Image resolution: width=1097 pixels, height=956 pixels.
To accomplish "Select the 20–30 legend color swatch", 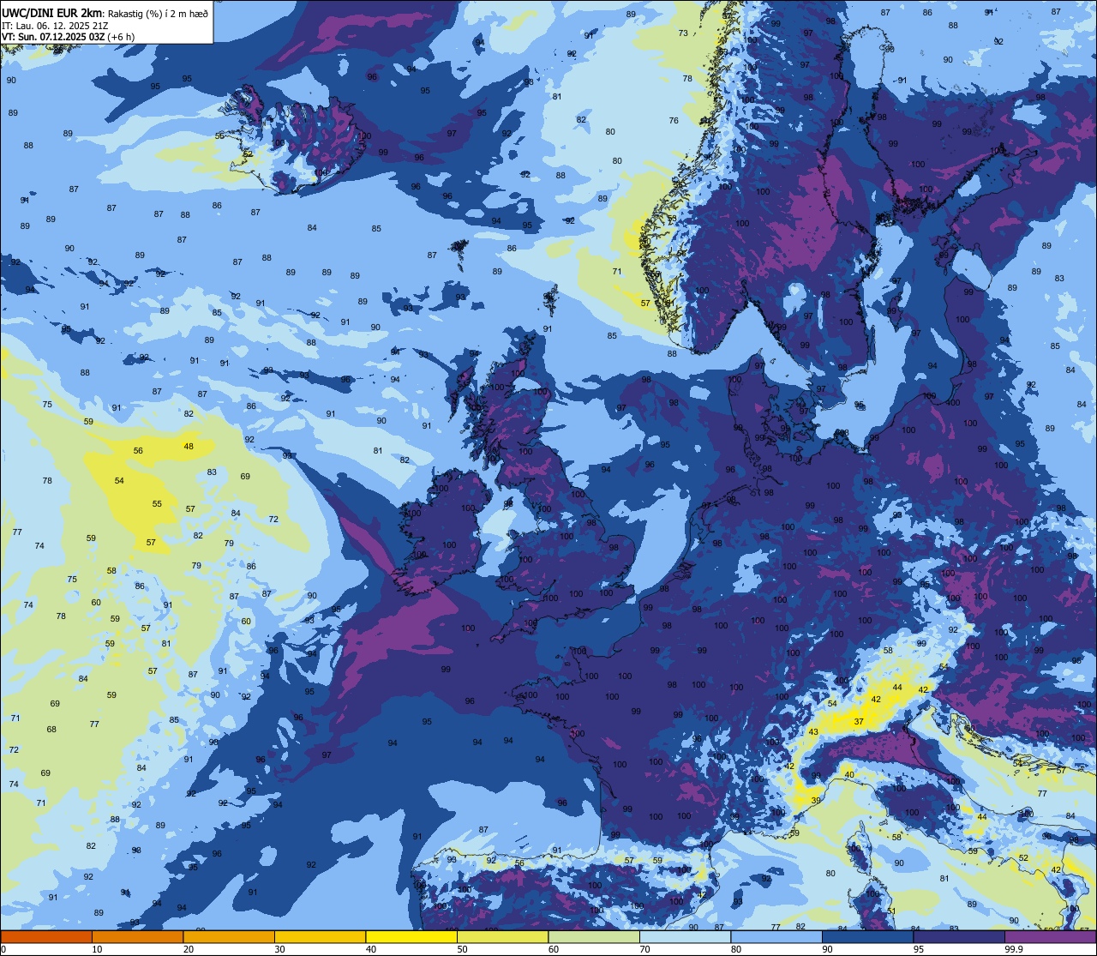I will click(229, 936).
